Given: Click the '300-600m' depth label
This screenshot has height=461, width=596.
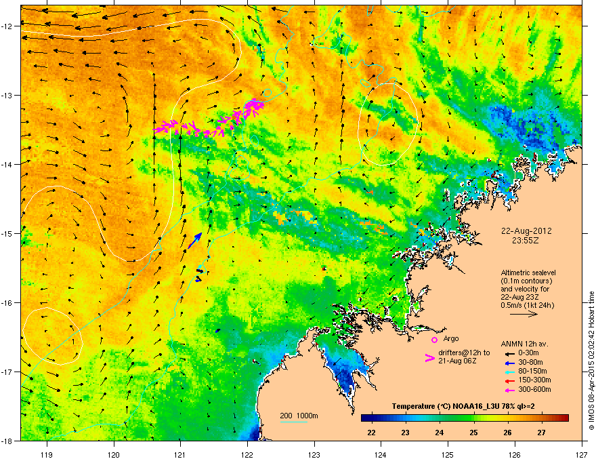Looking at the screenshot, I should tap(534, 389).
